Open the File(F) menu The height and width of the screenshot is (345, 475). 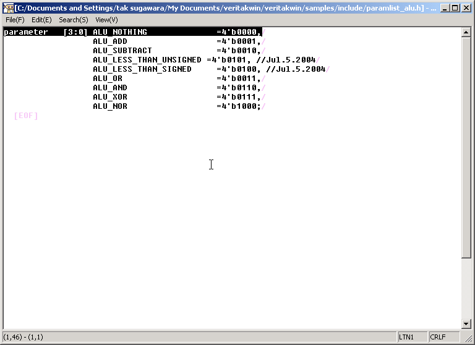pyautogui.click(x=15, y=20)
